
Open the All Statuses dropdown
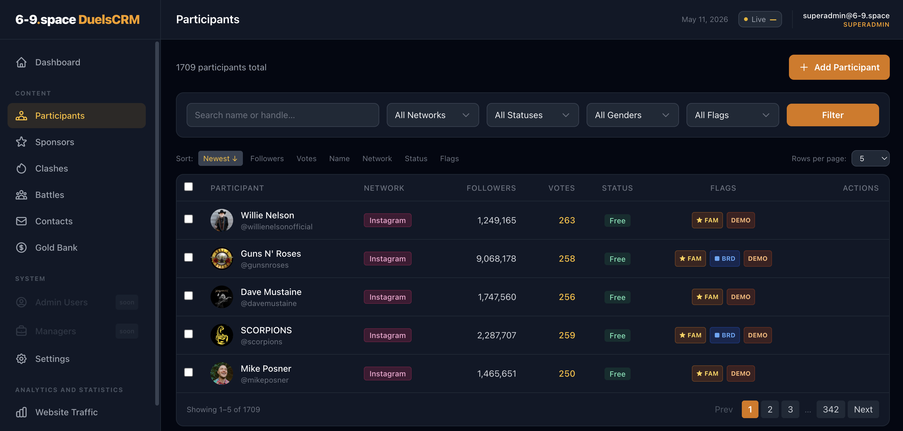point(533,115)
